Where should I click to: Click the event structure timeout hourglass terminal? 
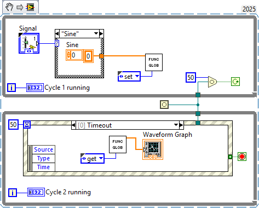click(27, 125)
